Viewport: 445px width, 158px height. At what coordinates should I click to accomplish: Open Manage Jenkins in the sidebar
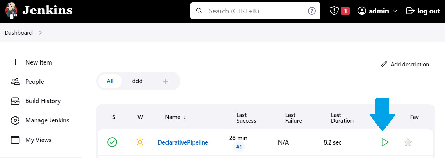[x=47, y=120]
